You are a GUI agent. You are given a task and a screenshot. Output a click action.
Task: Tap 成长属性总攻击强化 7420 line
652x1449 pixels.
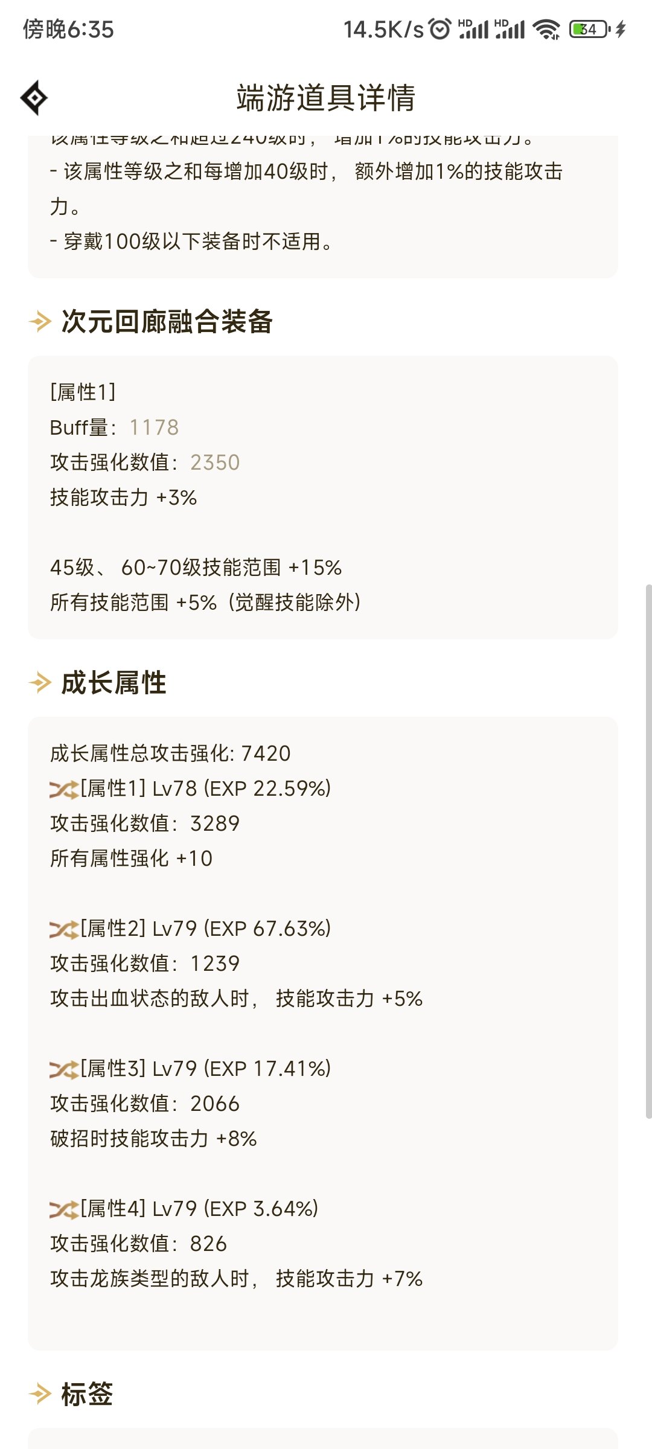click(x=170, y=753)
